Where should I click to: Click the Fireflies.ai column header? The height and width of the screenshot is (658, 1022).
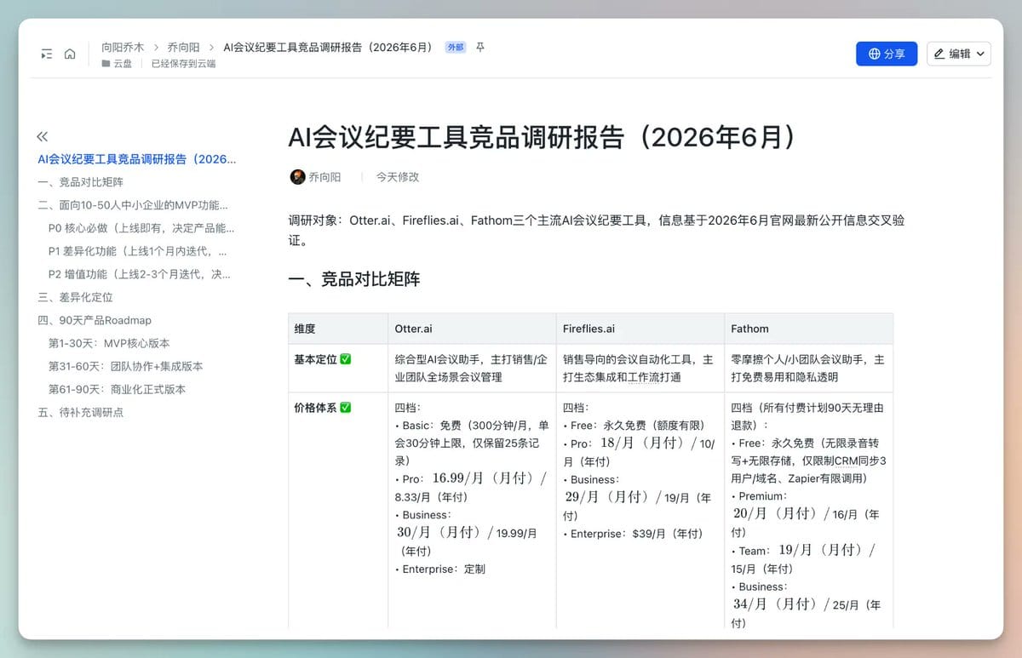(x=640, y=329)
